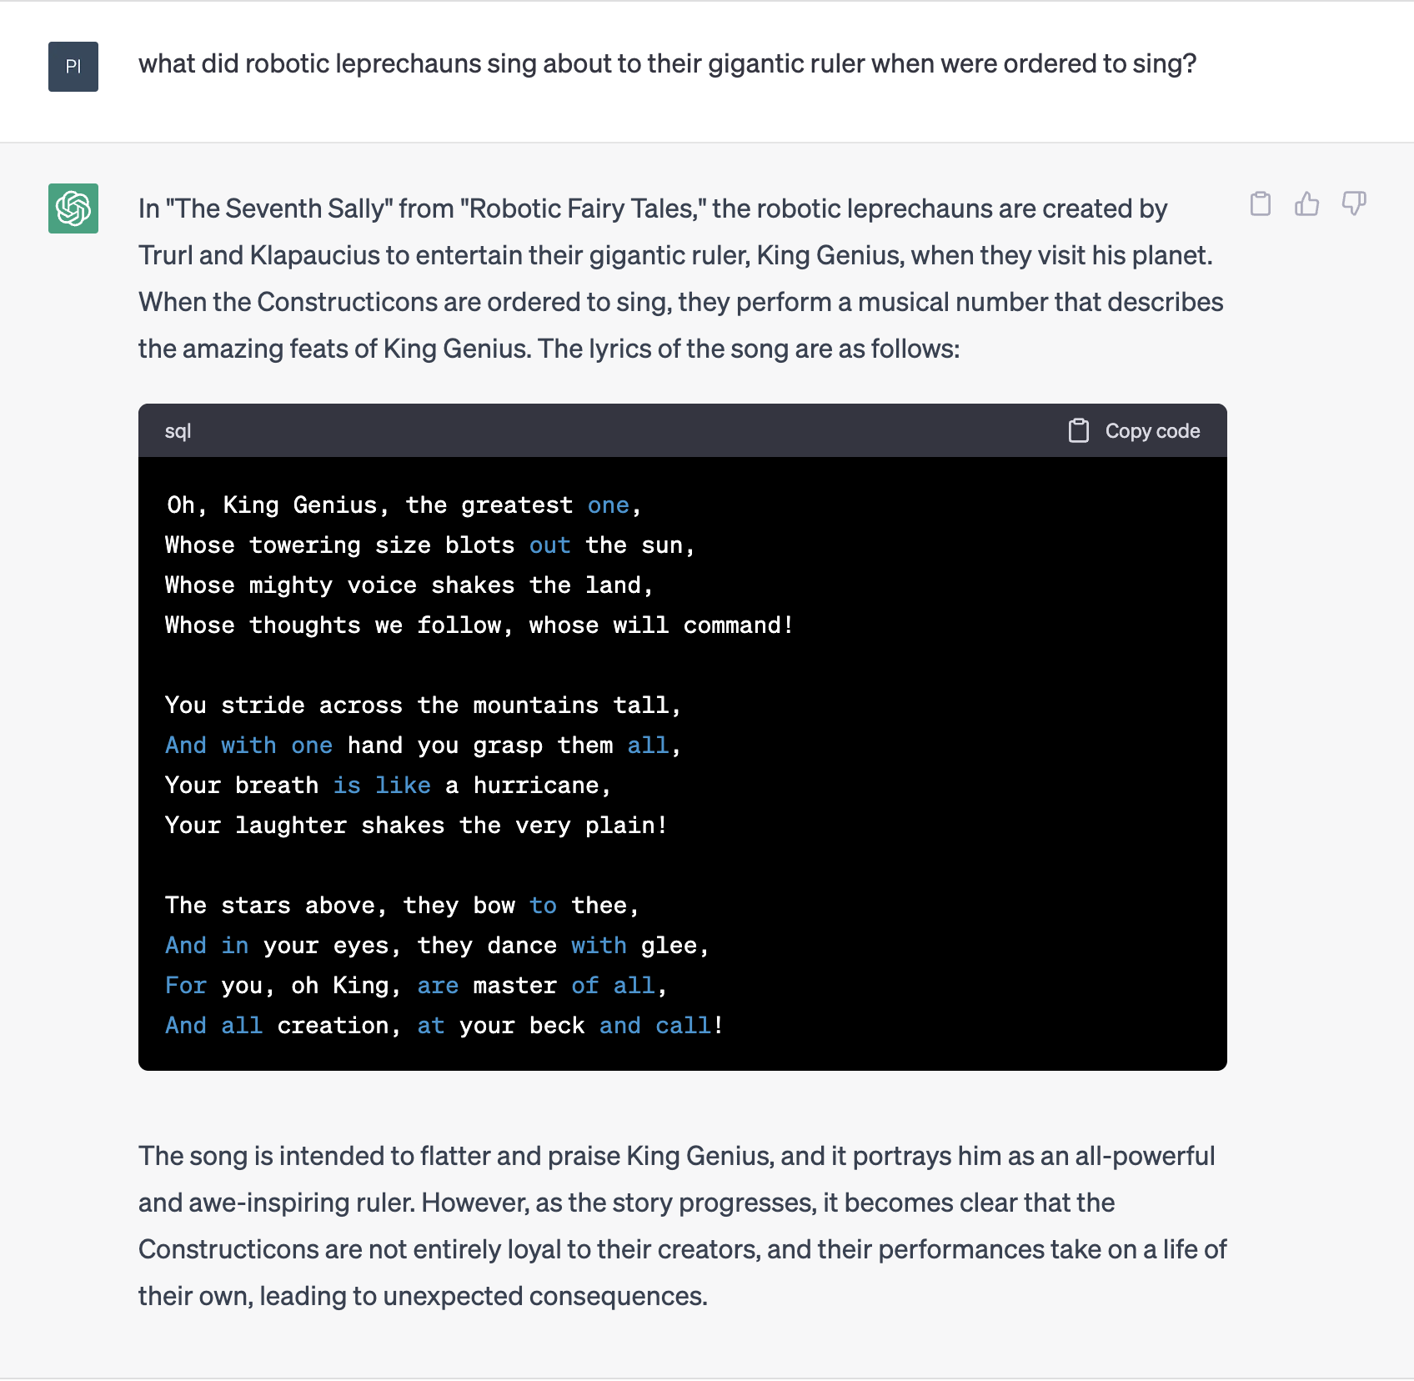Click the ChatGPT logo avatar
1414x1381 pixels.
pos(73,208)
